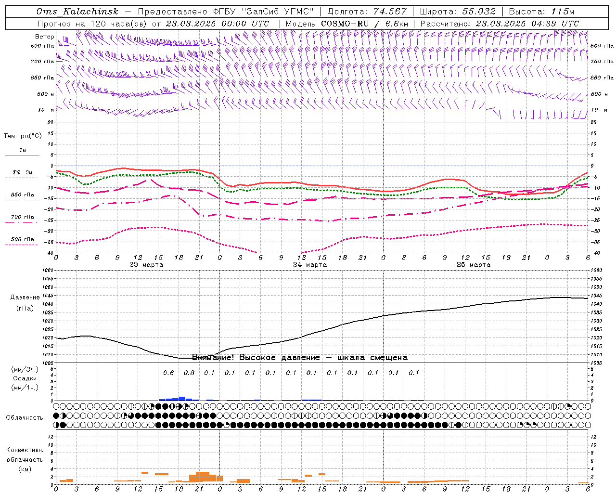Select the 850 гПа temperature legend entry

click(x=22, y=195)
